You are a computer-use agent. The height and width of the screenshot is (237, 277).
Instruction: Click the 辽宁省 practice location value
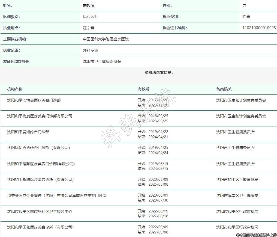89,28
